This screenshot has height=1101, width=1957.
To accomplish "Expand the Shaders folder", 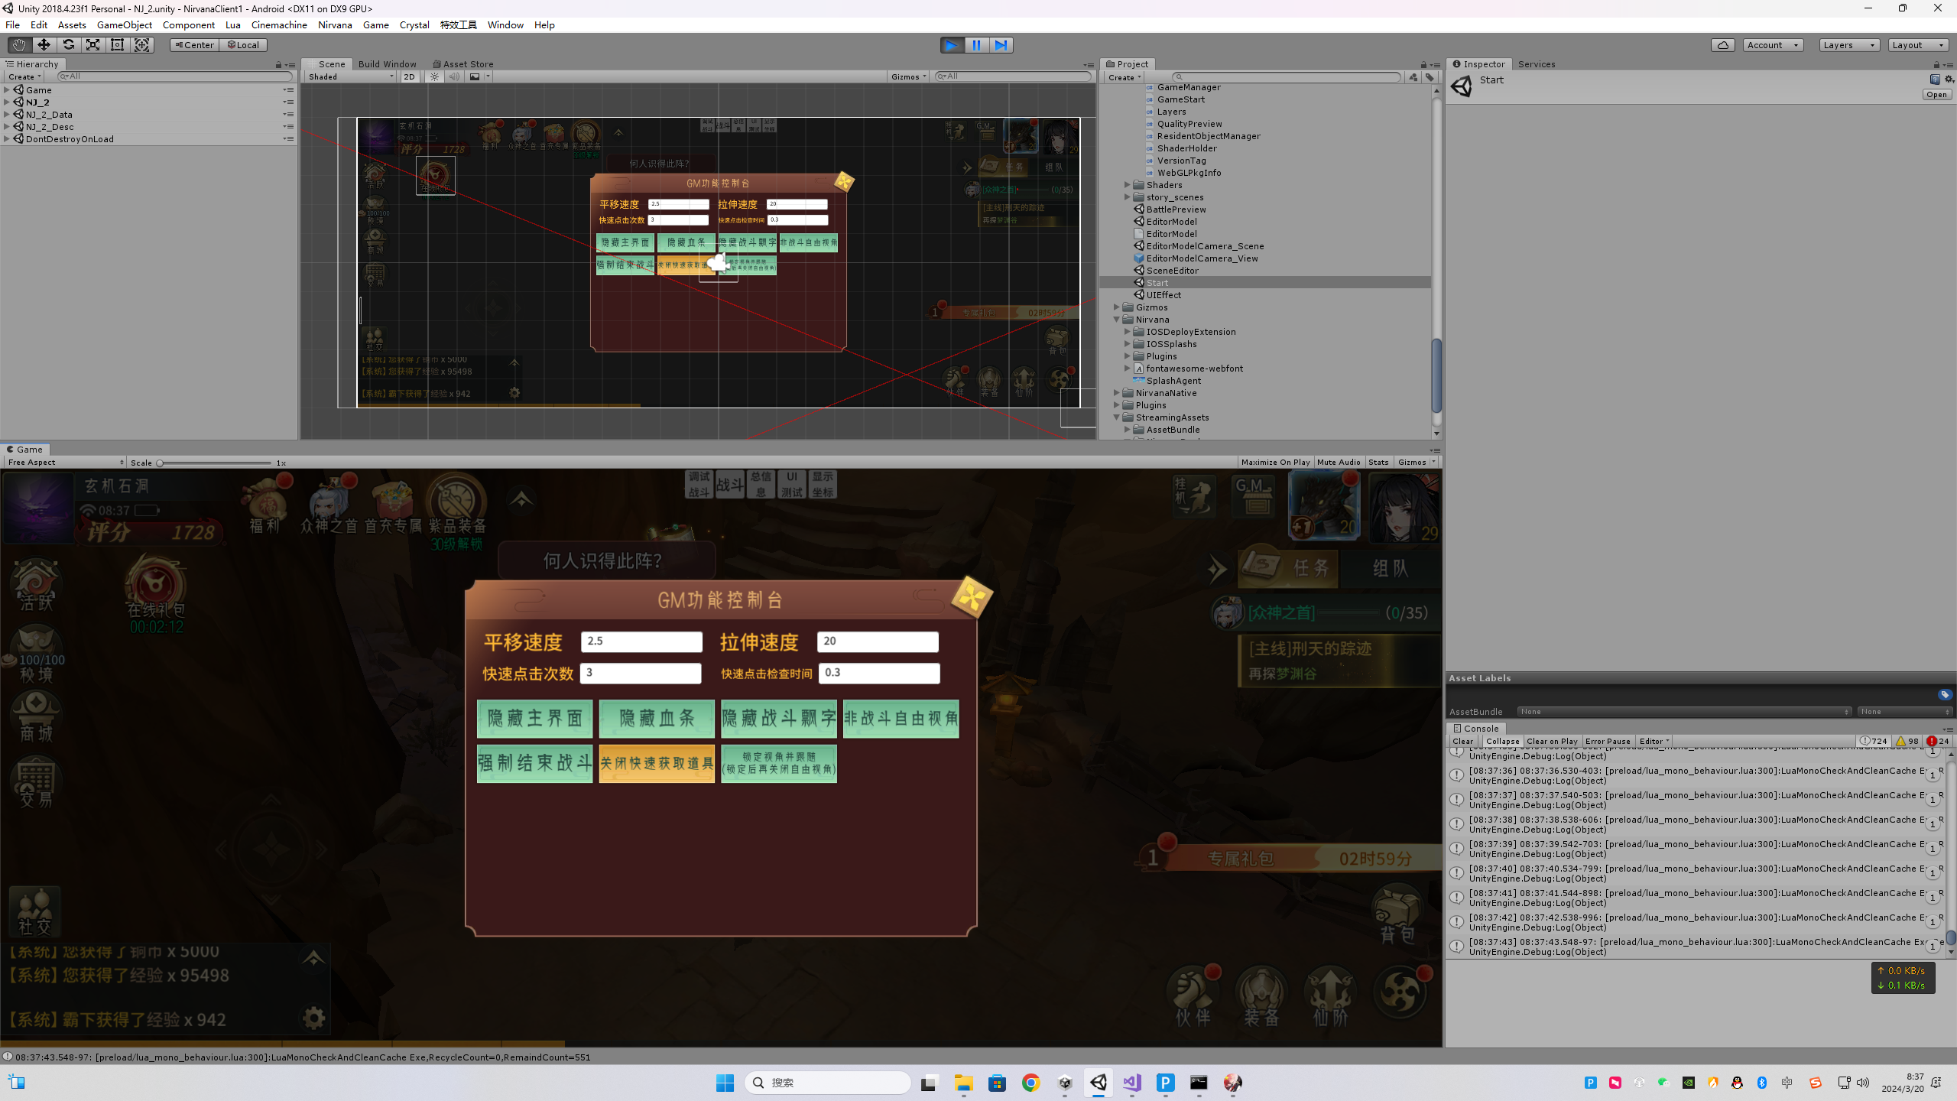I will click(1127, 185).
